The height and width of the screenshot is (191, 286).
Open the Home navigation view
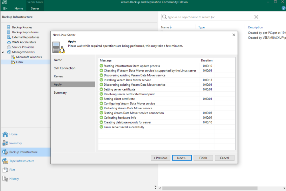point(13,134)
